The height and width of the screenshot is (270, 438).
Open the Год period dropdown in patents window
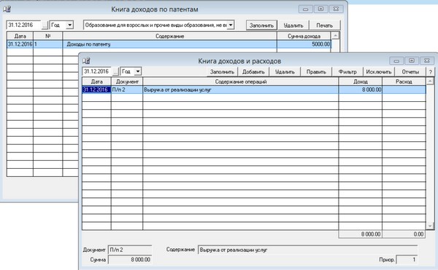click(x=69, y=25)
